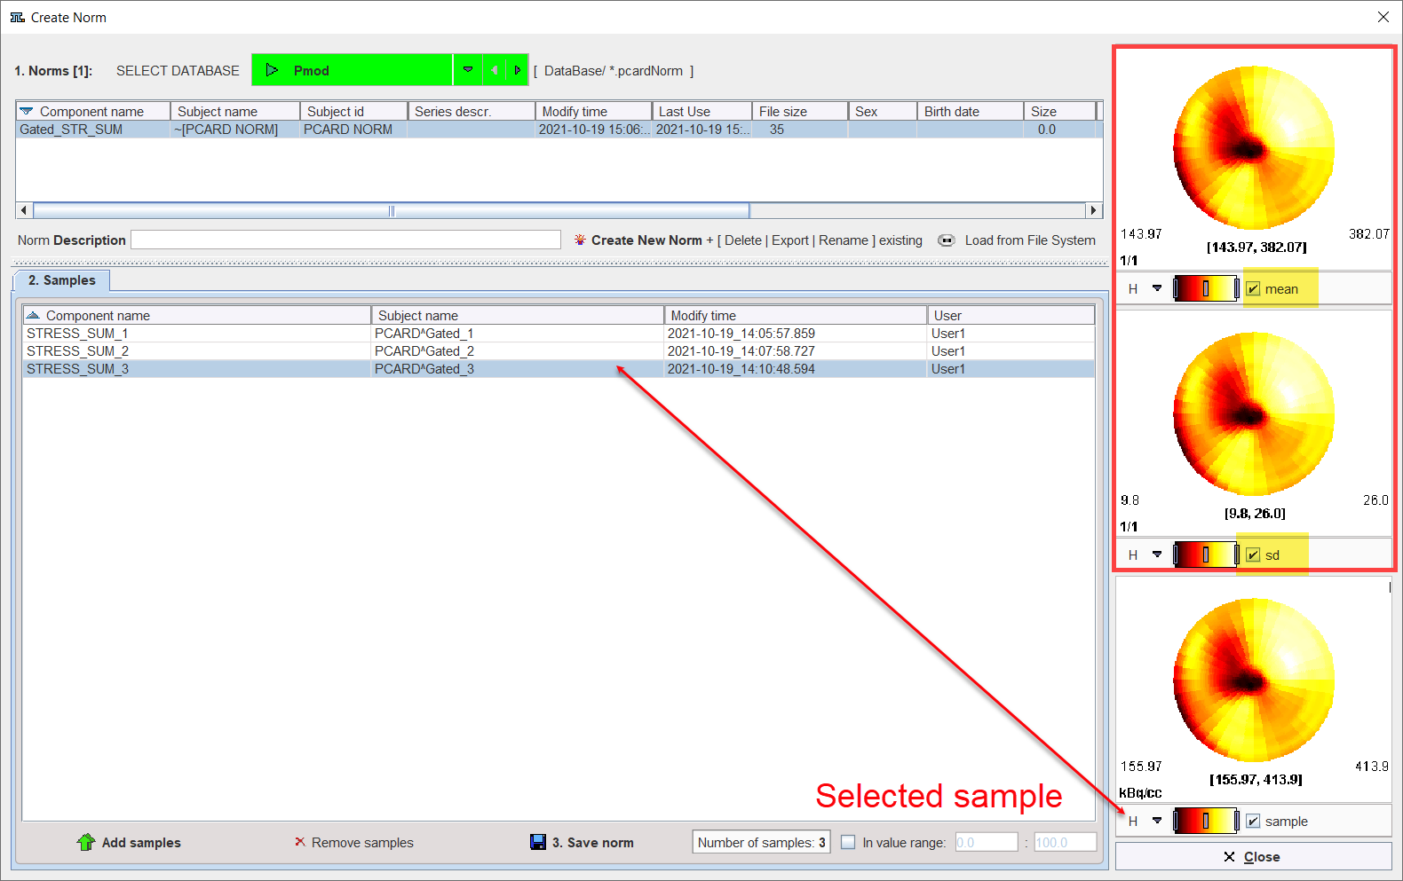Sort samples by Component name header
The width and height of the screenshot is (1403, 881).
coord(197,315)
